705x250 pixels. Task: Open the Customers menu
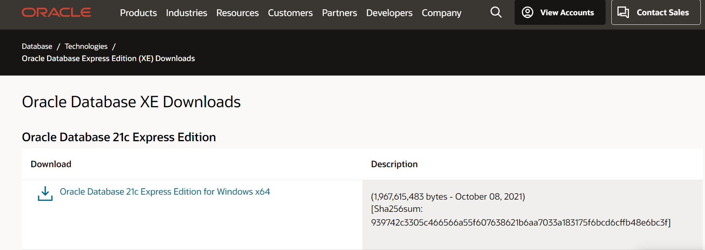click(x=290, y=13)
